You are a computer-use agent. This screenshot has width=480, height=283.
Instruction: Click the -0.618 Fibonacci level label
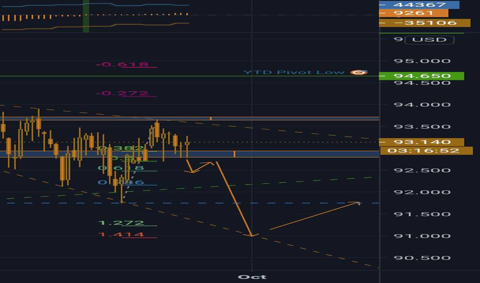[x=122, y=64]
